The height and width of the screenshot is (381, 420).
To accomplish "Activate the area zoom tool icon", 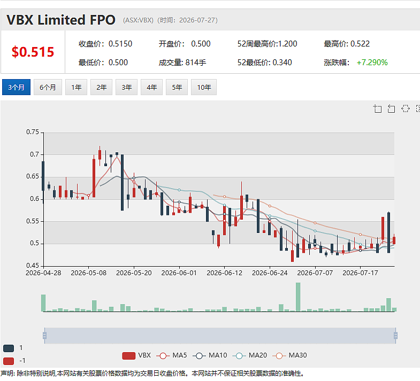I will 377,108.
